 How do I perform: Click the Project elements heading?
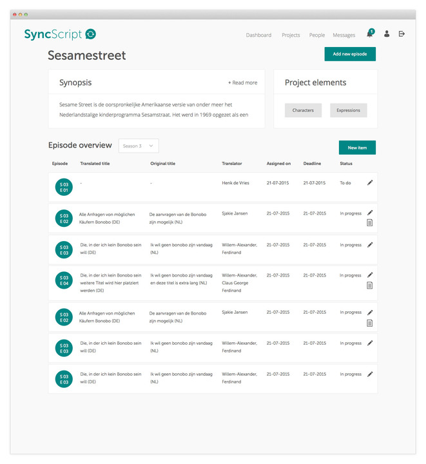(x=315, y=82)
